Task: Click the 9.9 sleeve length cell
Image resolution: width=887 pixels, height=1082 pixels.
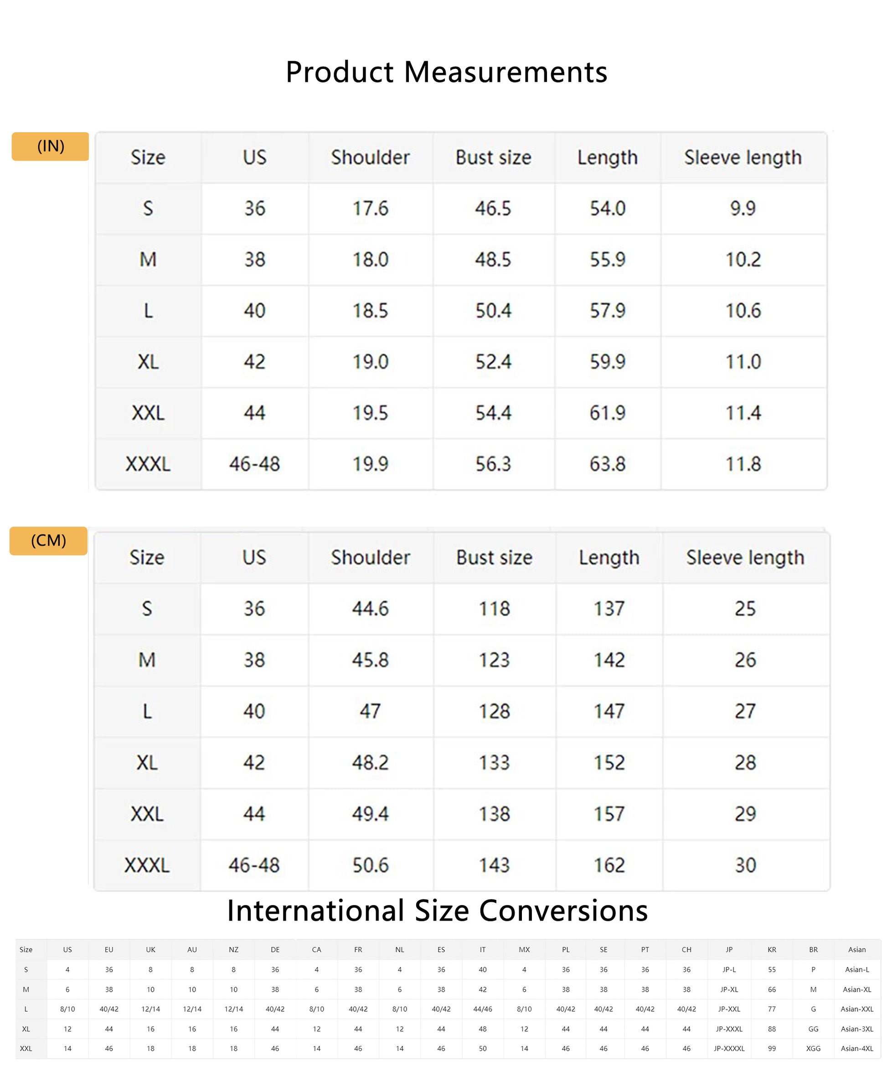Action: click(x=743, y=208)
